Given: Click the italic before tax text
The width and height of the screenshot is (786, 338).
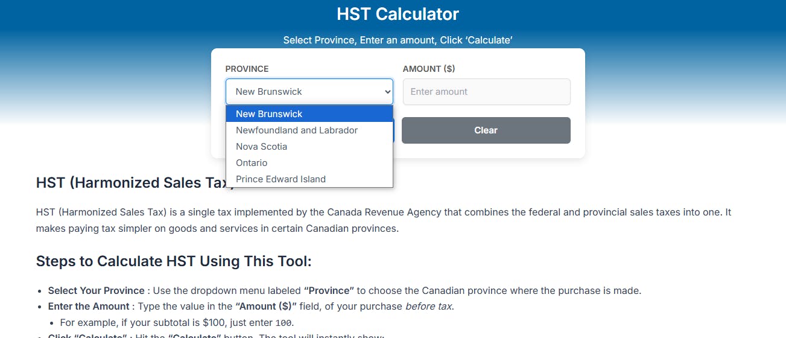Looking at the screenshot, I should (428, 306).
